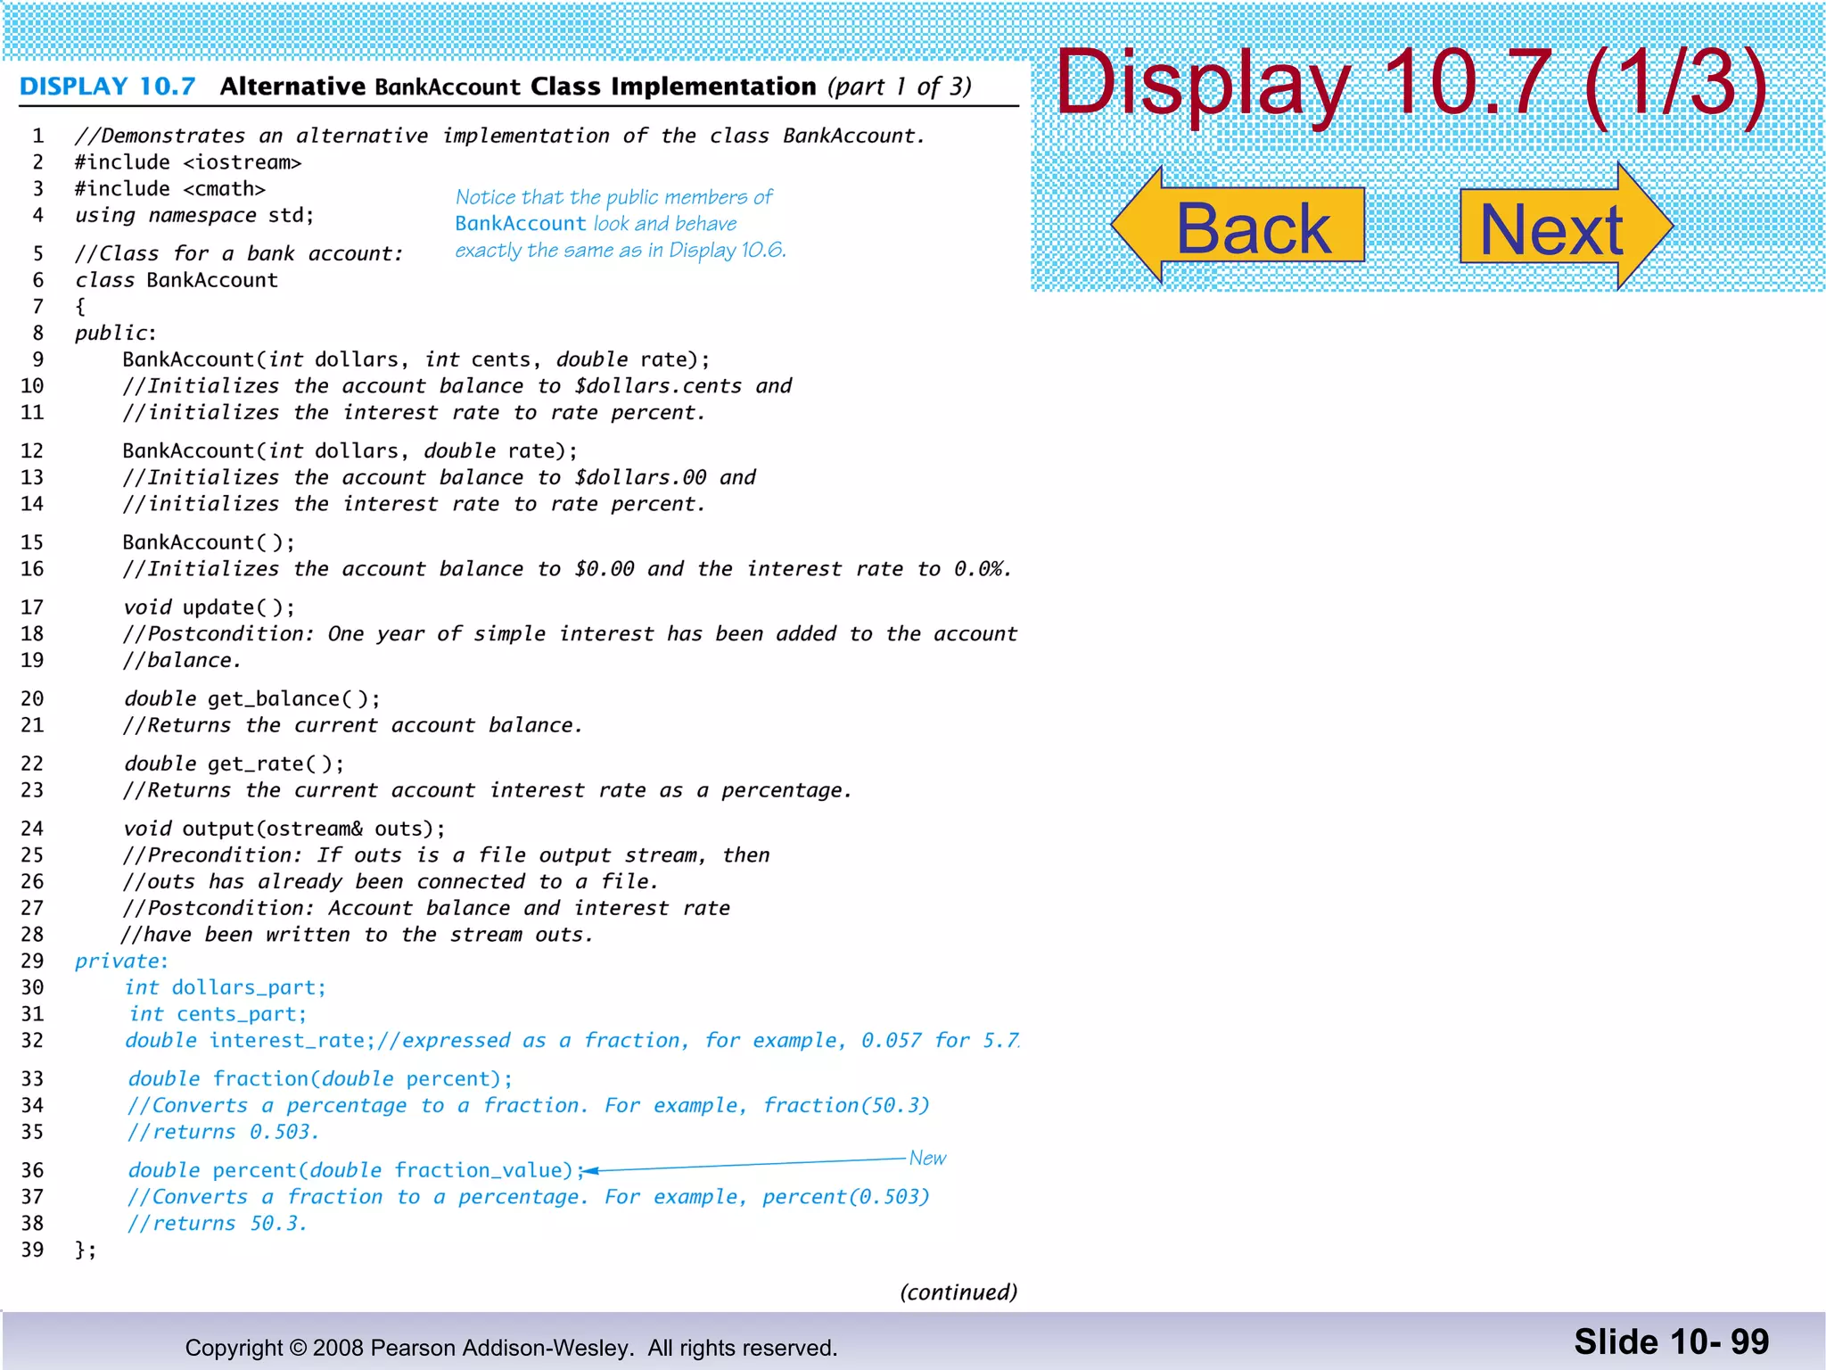The image size is (1826, 1370).
Task: Click the '//Demonstrates an alternative implementation' comment line
Action: 500,136
